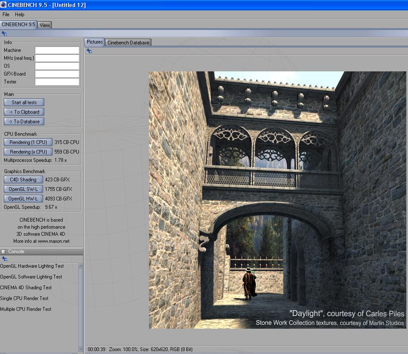Send results with To Database button

[24, 122]
